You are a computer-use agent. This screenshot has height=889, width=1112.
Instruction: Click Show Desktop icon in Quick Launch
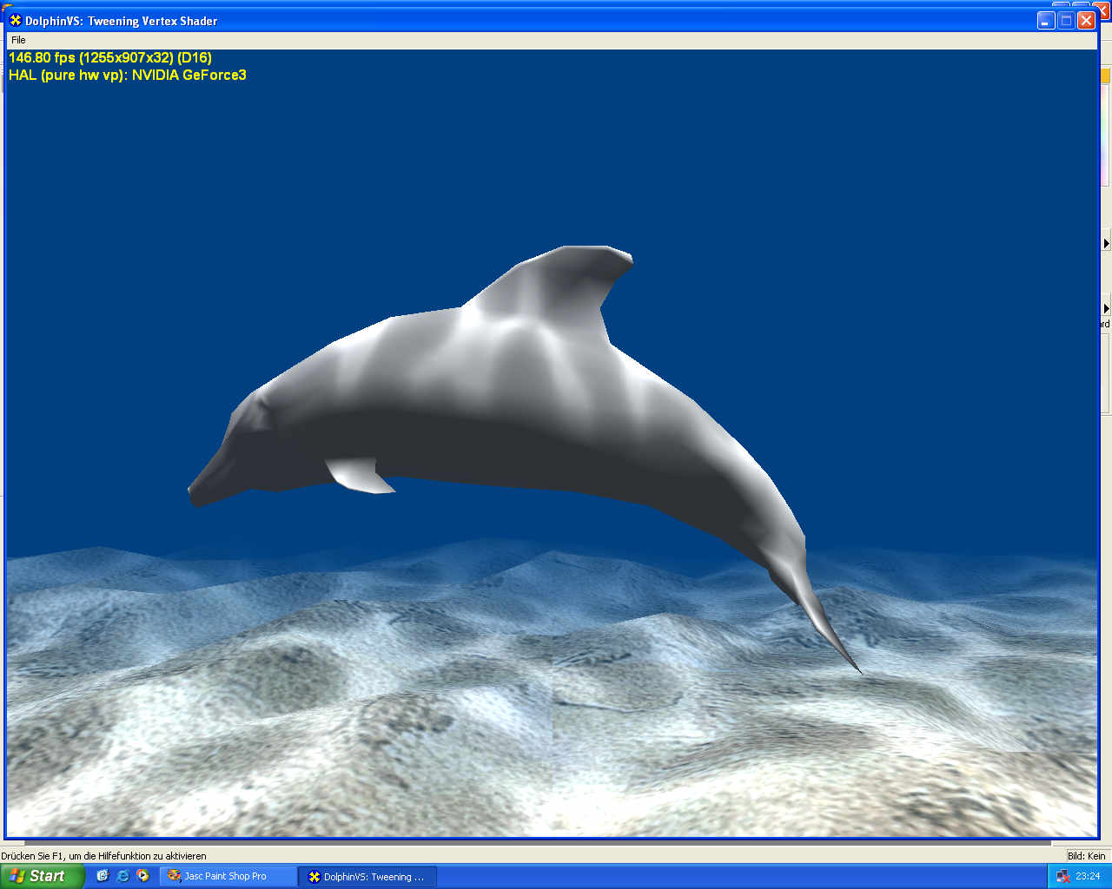[x=103, y=876]
